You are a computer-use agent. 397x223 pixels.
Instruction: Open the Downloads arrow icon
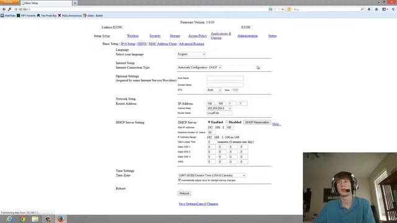[369, 9]
